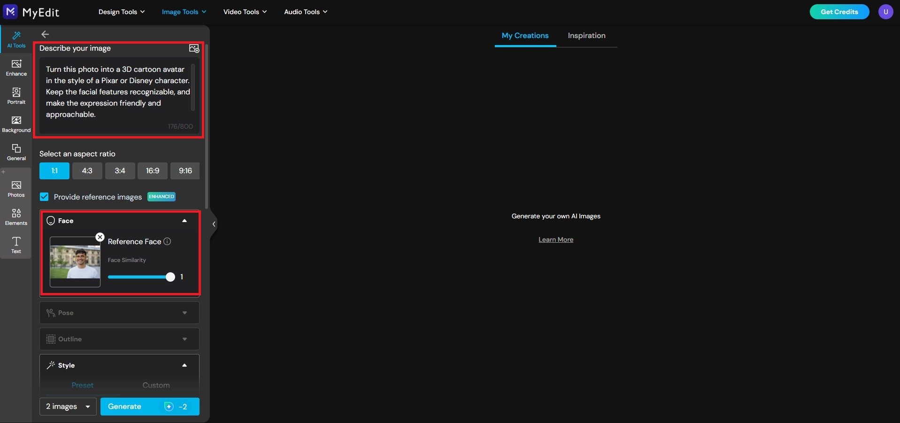Open the Design Tools menu
The width and height of the screenshot is (900, 423).
pyautogui.click(x=122, y=12)
